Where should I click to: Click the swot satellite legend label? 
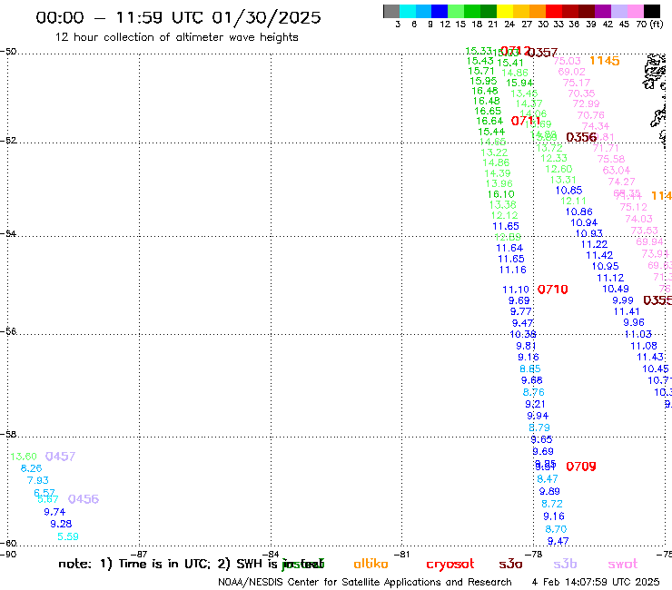point(623,564)
